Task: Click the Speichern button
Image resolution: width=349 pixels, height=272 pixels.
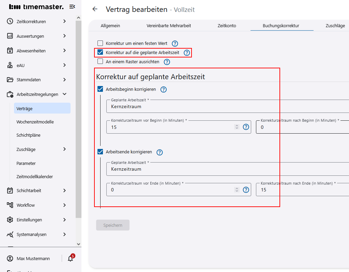Action: point(113,225)
